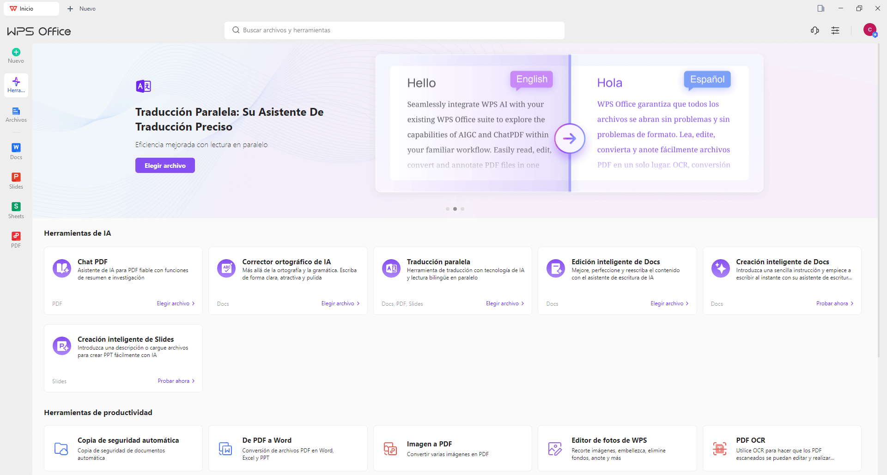This screenshot has height=475, width=887.
Task: Click the Editor de fotos de WPS icon
Action: coord(555,449)
